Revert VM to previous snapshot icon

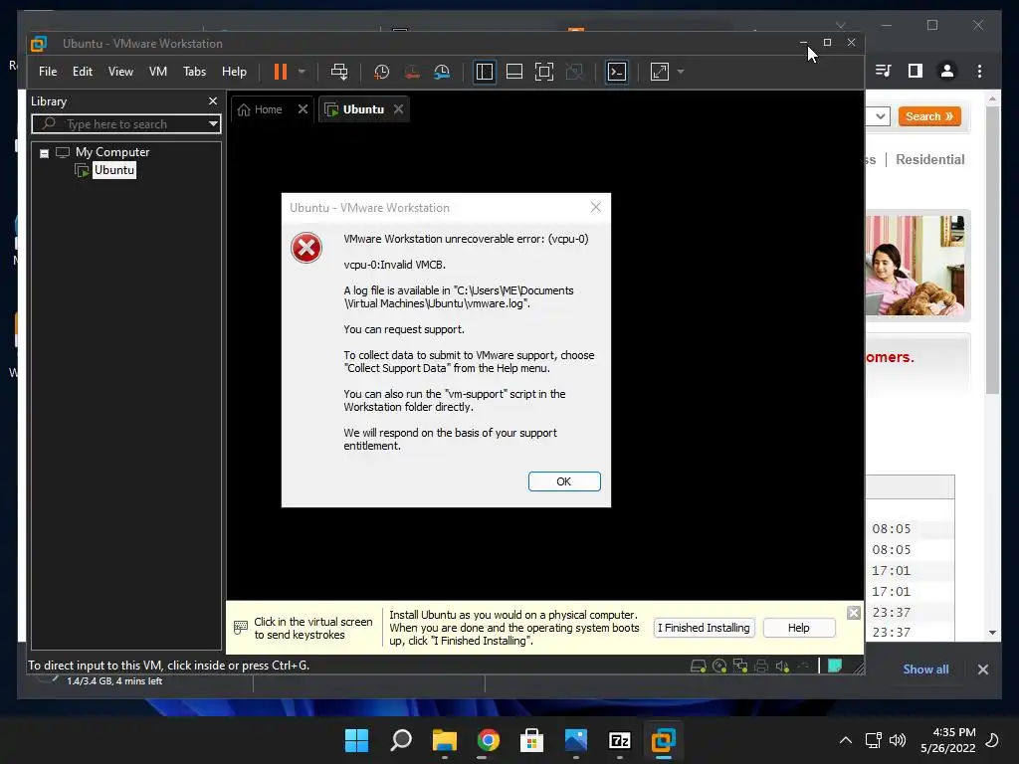(x=412, y=72)
